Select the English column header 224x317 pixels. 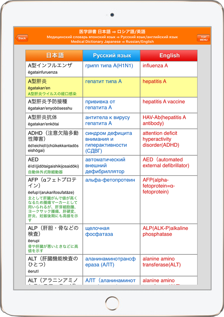coord(169,56)
